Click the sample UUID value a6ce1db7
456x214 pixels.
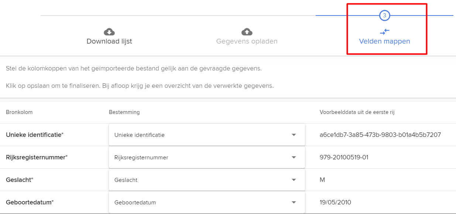pyautogui.click(x=380, y=135)
